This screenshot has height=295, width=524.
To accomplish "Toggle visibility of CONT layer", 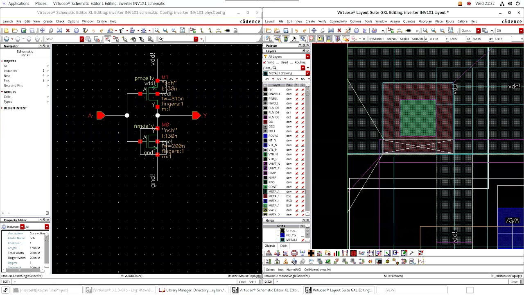I will tap(297, 187).
